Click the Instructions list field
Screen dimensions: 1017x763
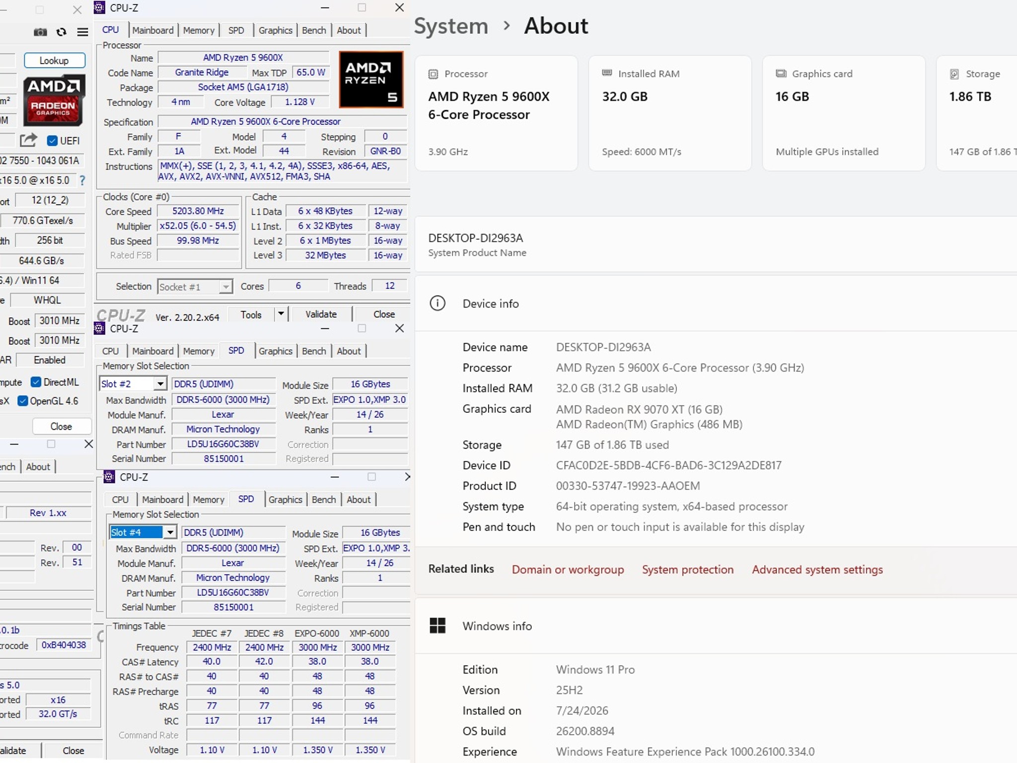point(283,171)
